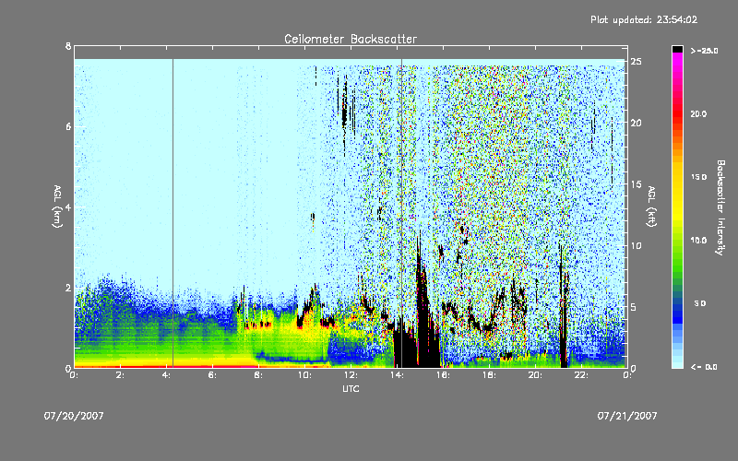The height and width of the screenshot is (461, 738).
Task: Click the UTC x-axis label
Action: (x=351, y=388)
